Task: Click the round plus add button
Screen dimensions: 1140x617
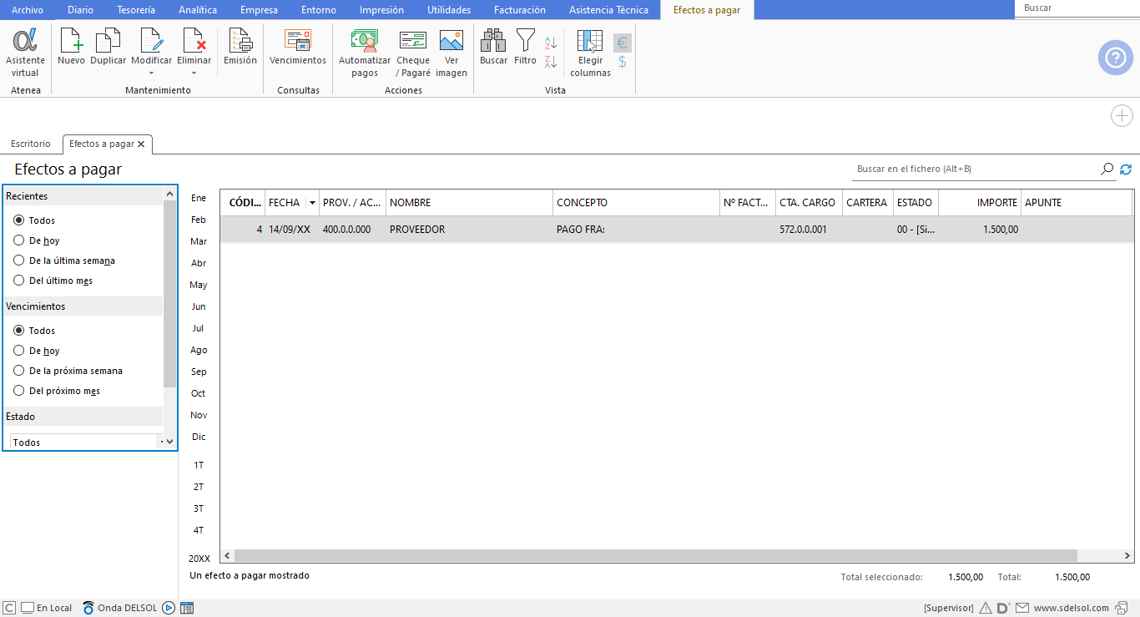Action: pyautogui.click(x=1122, y=116)
